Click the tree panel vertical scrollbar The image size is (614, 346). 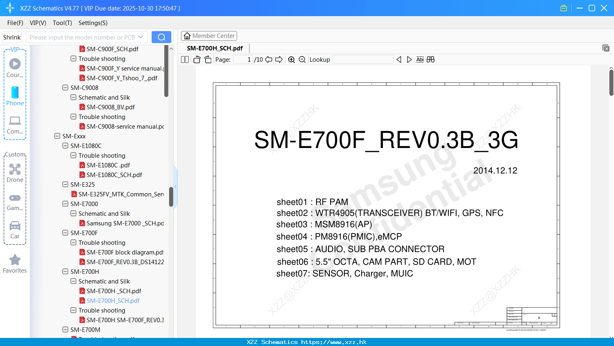click(x=171, y=196)
